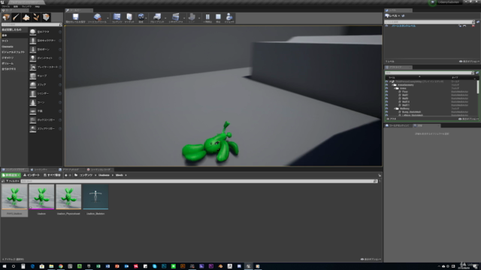
Task: Open the File menu
Action: [6, 7]
